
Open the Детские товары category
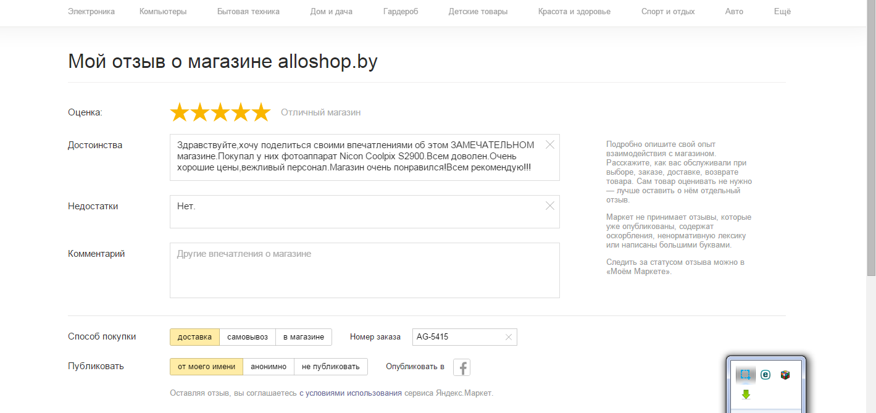click(478, 11)
